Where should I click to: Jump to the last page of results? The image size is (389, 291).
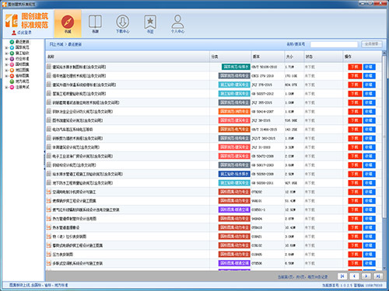(x=378, y=276)
